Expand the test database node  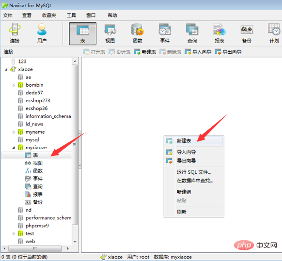[x=14, y=234]
